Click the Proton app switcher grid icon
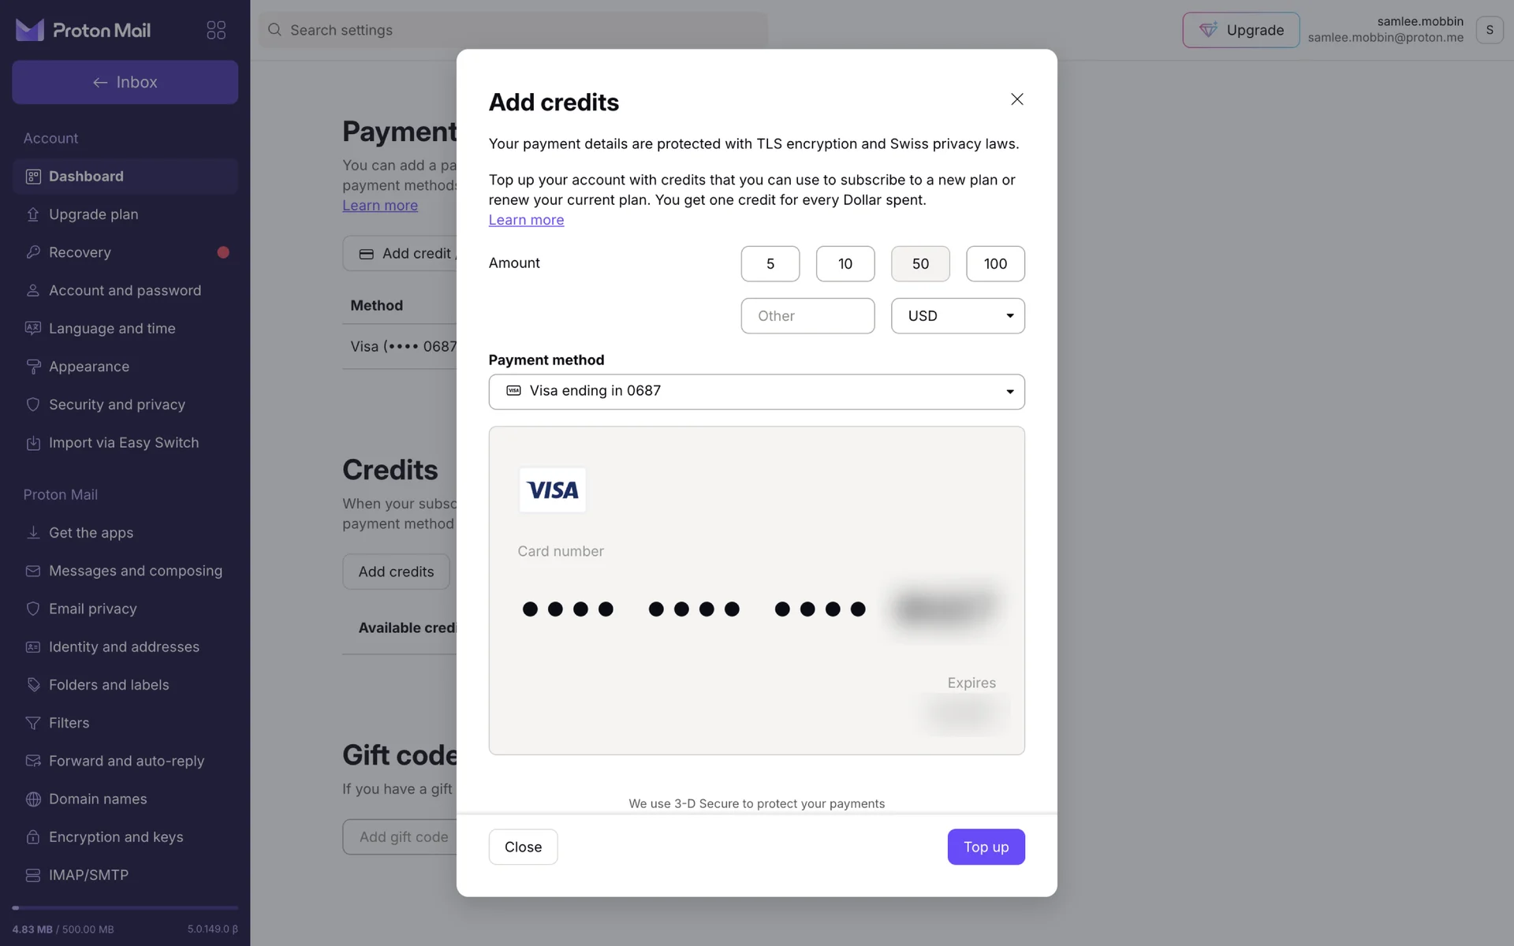1514x946 pixels. pos(216,30)
